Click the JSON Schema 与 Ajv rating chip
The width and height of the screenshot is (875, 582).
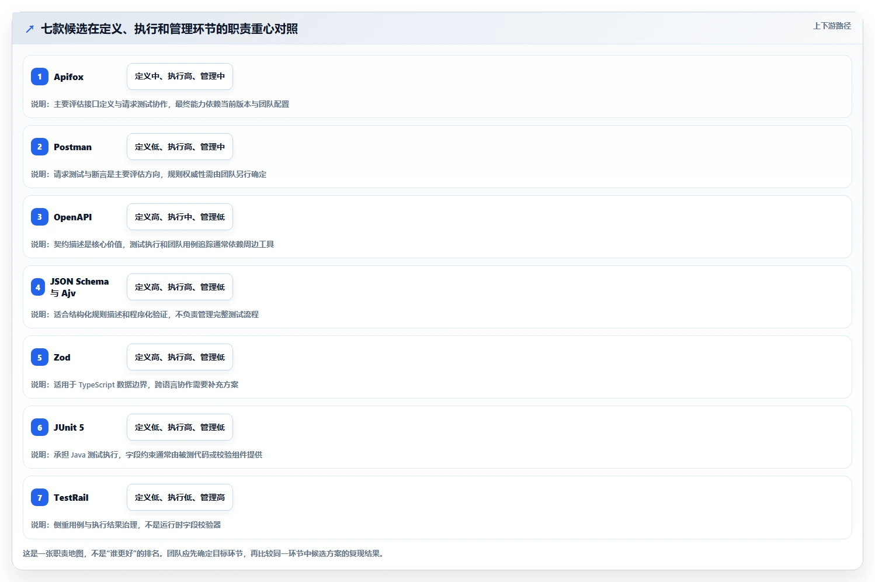[x=180, y=287]
